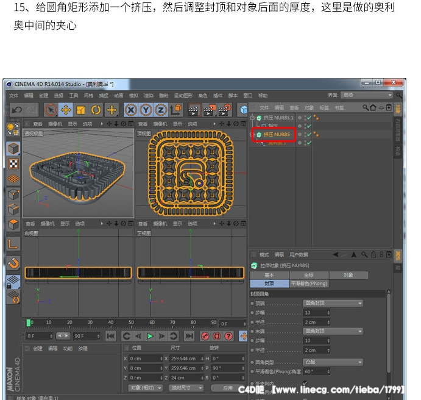Screen dimensions: 421x400
Task: Toggle the enable checkmark for 挤压 NURBS
Action: tap(309, 134)
